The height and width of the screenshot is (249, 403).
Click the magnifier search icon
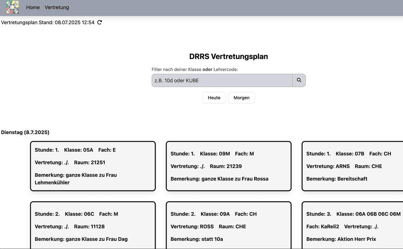point(299,80)
